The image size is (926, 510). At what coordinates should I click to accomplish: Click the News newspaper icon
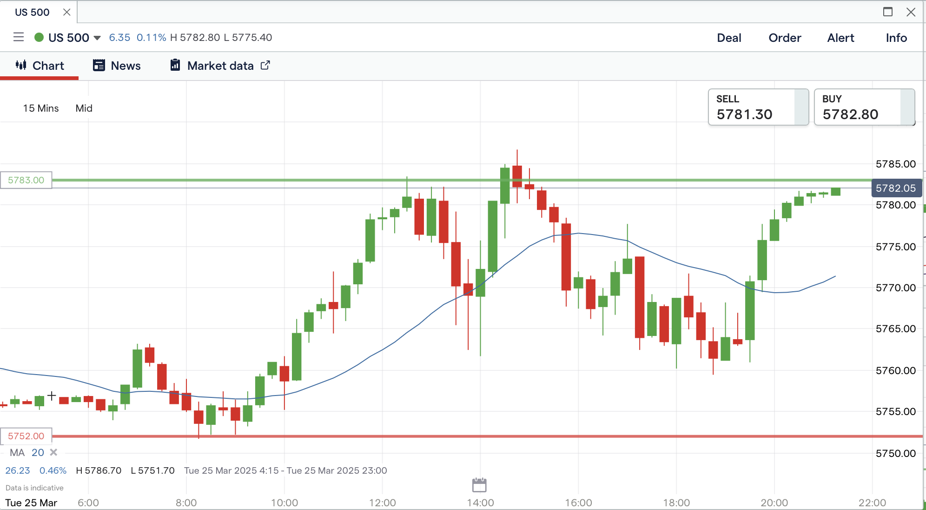(99, 66)
